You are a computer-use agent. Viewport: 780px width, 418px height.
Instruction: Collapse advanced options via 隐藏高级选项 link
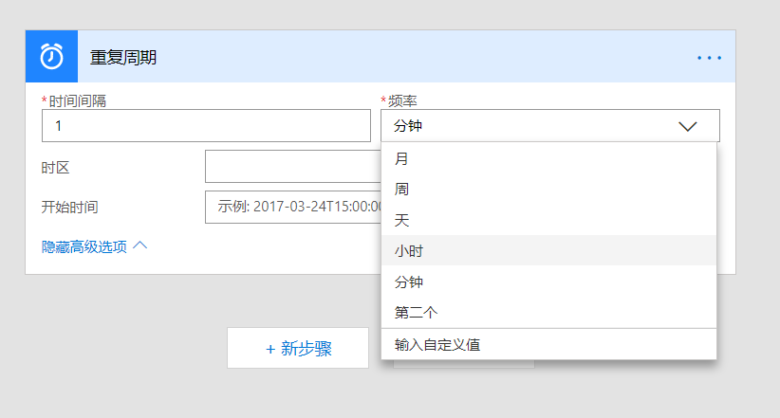[84, 246]
